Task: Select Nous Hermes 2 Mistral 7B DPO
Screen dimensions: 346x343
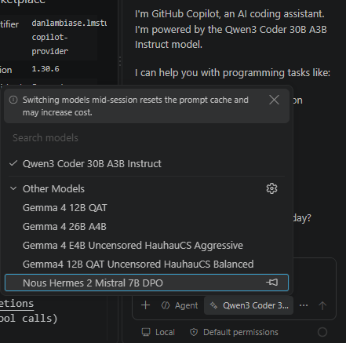Action: coord(147,283)
